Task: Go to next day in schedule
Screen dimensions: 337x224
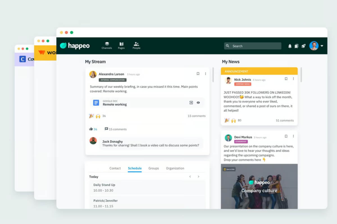Action: [198, 177]
